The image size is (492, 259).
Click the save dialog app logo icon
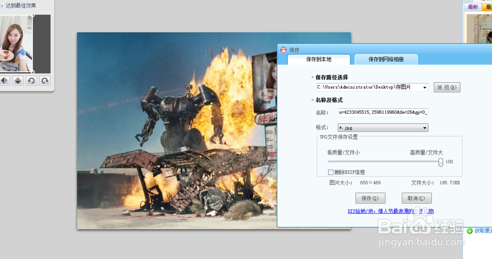coord(284,50)
